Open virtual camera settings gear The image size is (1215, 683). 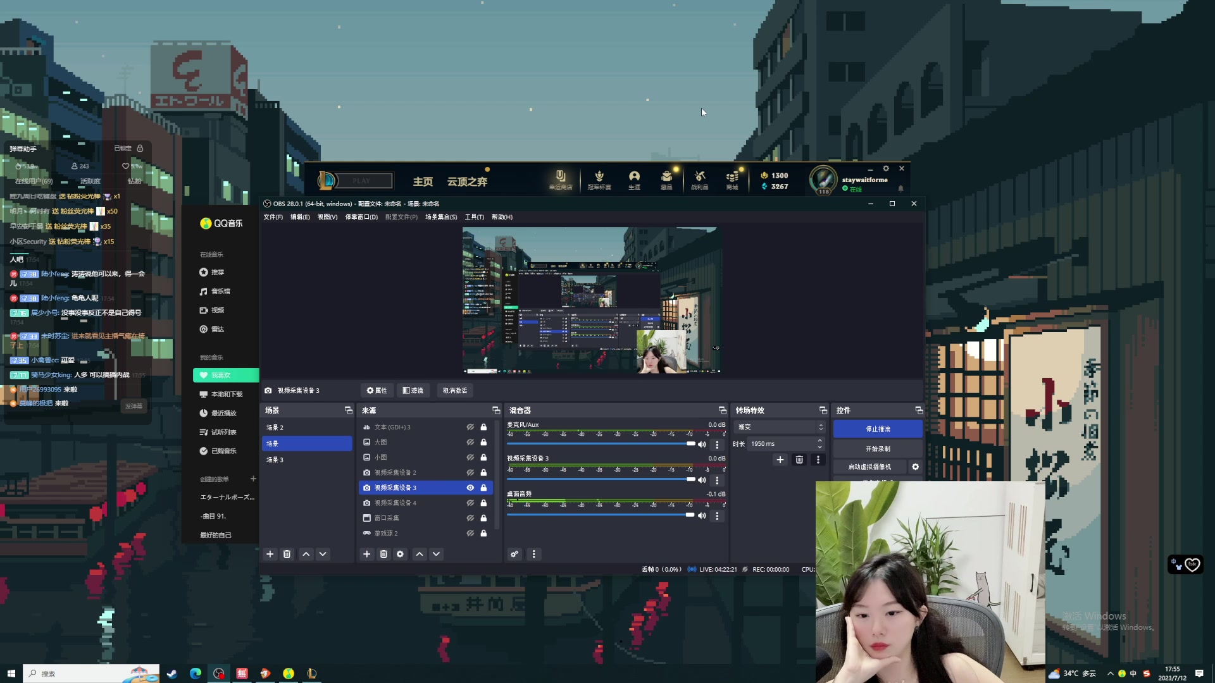915,467
